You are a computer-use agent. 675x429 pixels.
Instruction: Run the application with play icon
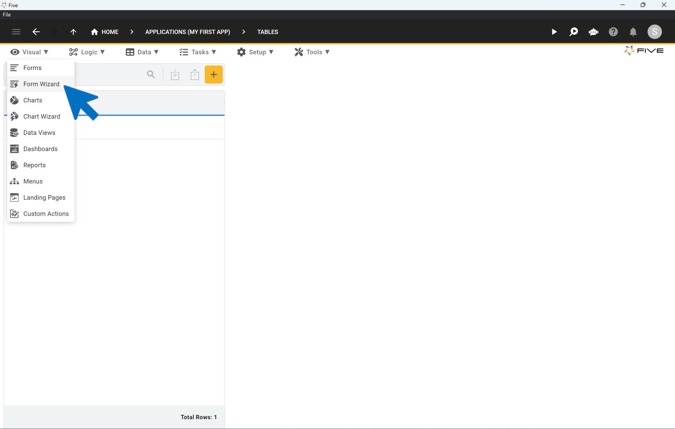pos(554,32)
